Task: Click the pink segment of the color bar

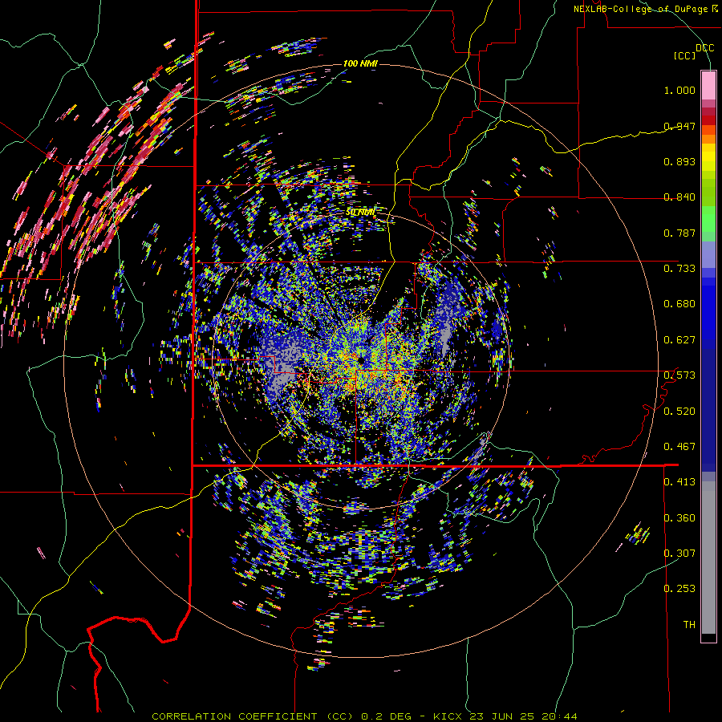Action: tap(708, 85)
